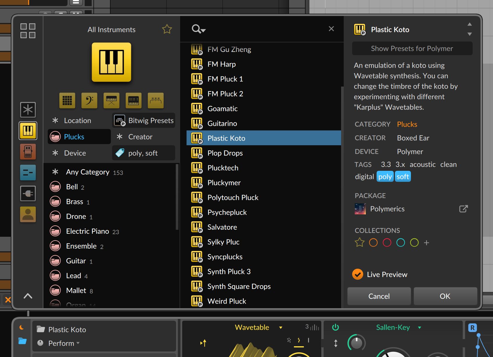493x357 pixels.
Task: Select the instruments panel icon in left sidebar
Action: (x=28, y=131)
